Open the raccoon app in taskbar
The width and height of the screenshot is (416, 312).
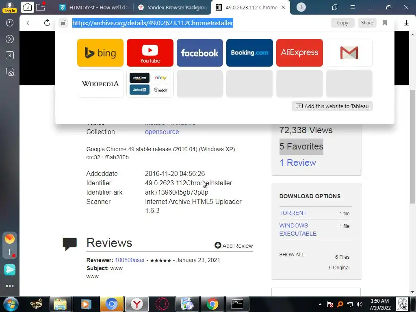[36, 304]
